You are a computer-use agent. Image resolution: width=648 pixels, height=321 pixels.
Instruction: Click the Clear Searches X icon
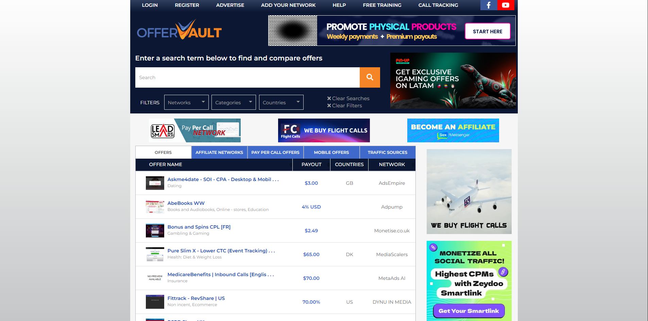point(329,99)
